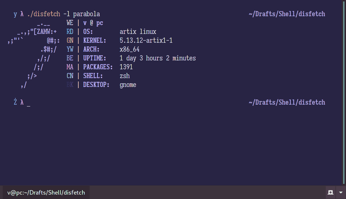Click the 'PACKAGES:' label
Viewport: 346px width, 199px height.
point(98,67)
